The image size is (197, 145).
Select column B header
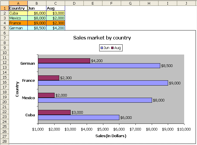click(x=37, y=3)
